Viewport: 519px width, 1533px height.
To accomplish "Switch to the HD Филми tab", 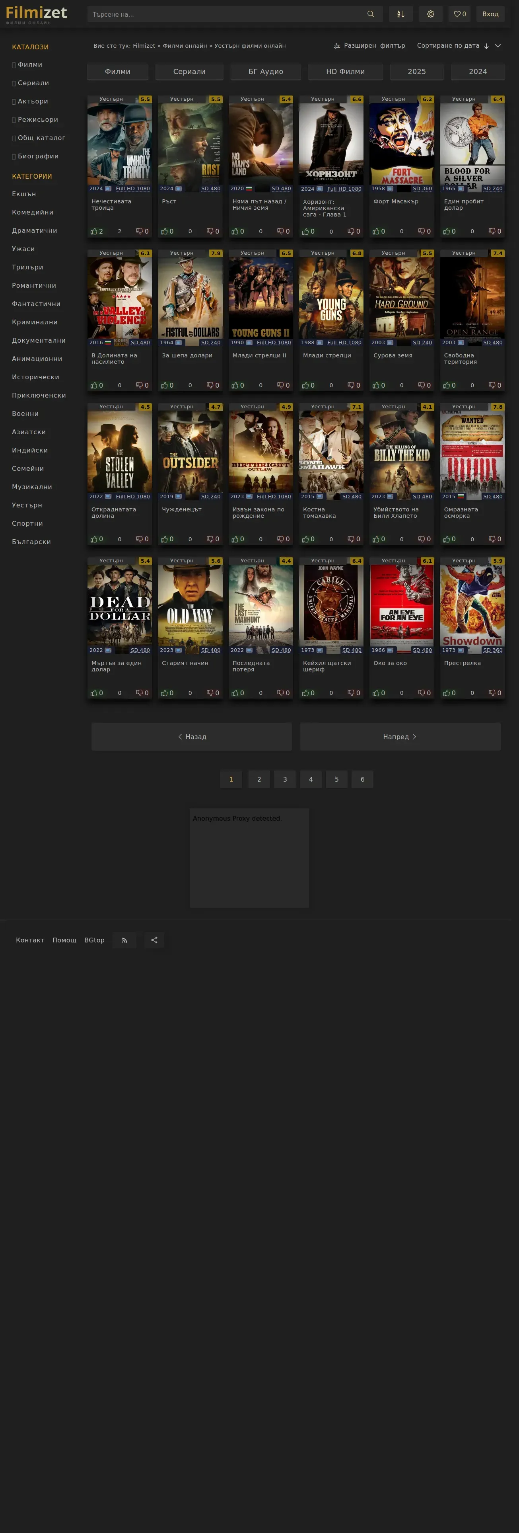I will (x=346, y=71).
